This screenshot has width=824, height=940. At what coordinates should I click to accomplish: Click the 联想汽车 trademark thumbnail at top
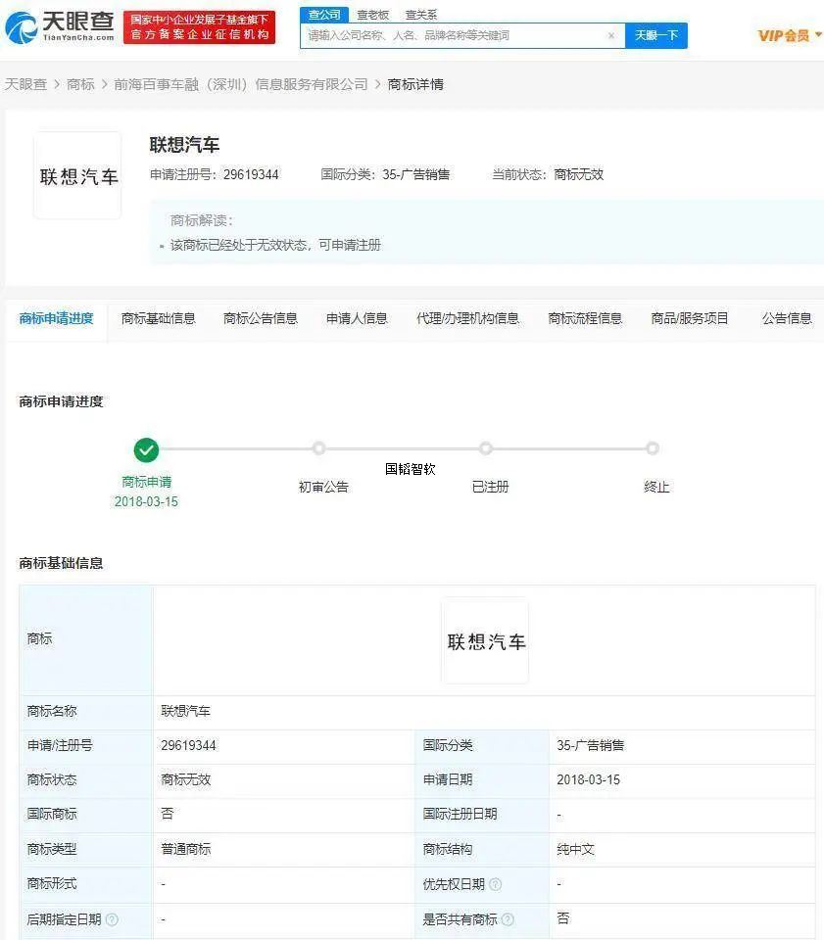(78, 175)
